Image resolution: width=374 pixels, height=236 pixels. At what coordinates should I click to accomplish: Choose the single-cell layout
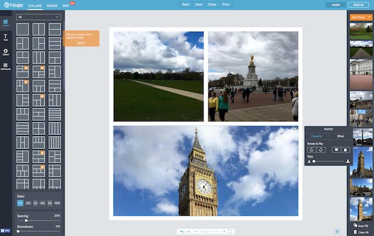23,29
